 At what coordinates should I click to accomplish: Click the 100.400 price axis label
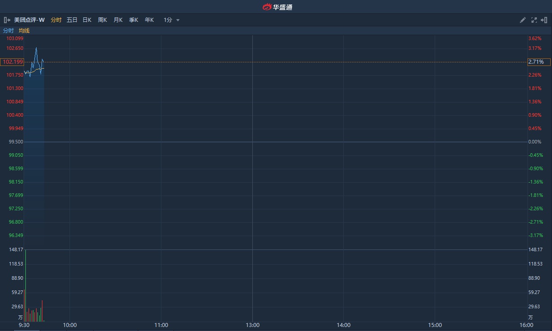[x=15, y=115]
